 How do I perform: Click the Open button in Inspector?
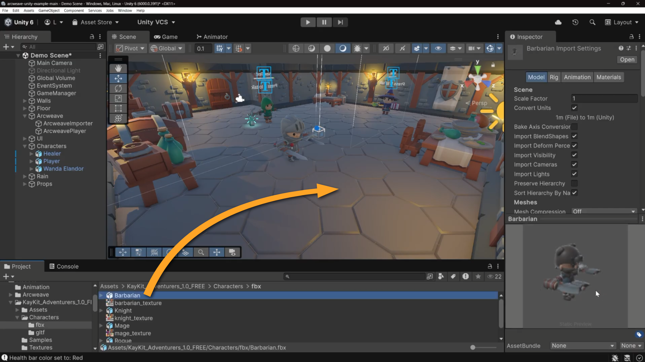coord(627,59)
